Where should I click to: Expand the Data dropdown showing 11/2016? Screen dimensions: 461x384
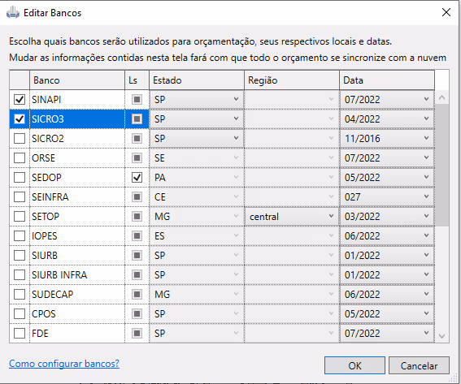[387, 139]
